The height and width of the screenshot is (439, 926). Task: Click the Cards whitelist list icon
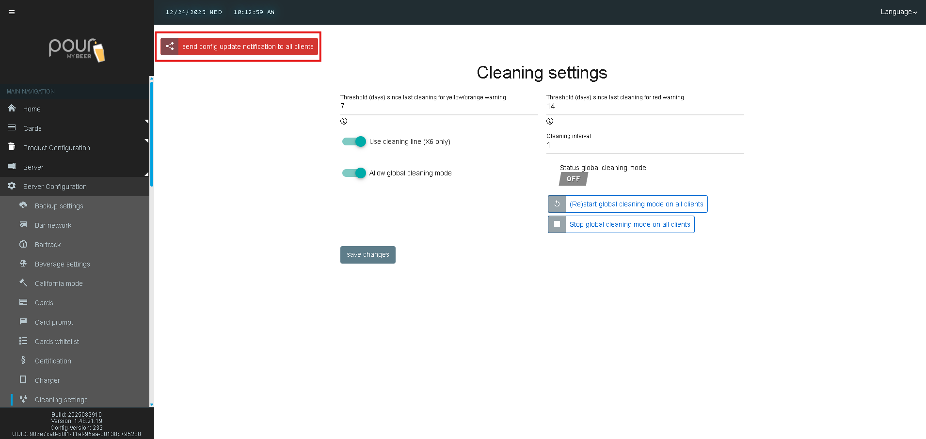23,341
